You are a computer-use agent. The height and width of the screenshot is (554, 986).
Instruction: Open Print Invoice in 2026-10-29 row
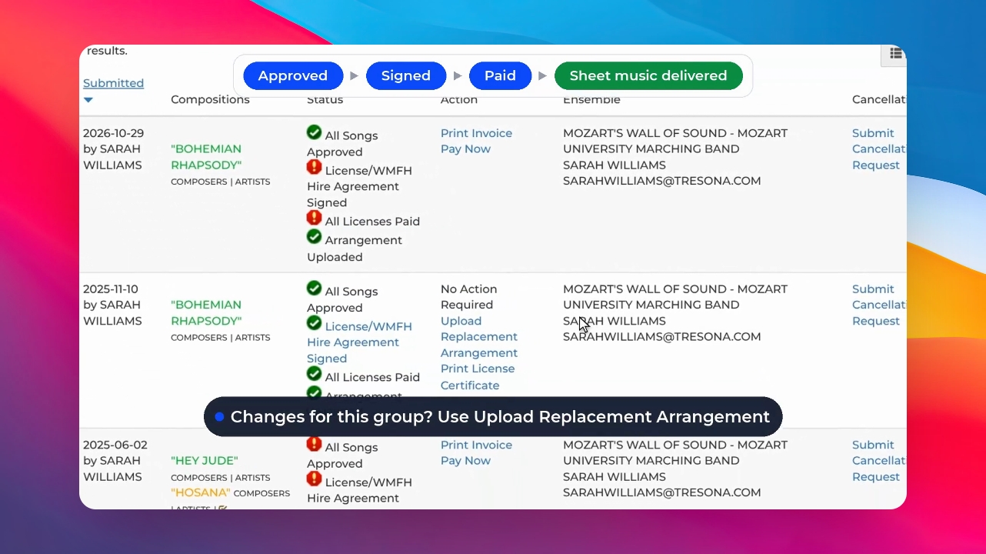[476, 133]
